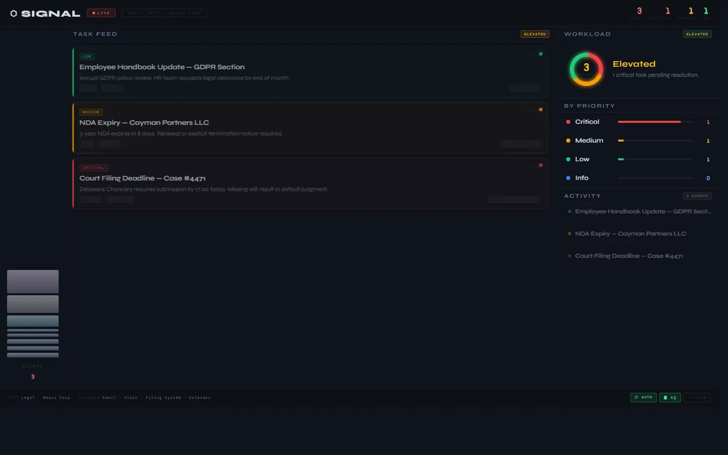Click the SIGNAL hexagon logo icon

(14, 13)
